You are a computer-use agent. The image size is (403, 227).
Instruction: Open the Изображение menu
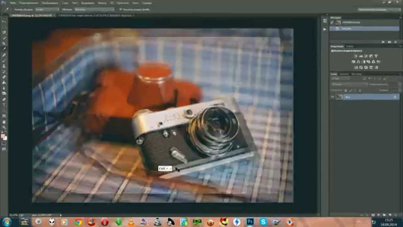(x=49, y=3)
